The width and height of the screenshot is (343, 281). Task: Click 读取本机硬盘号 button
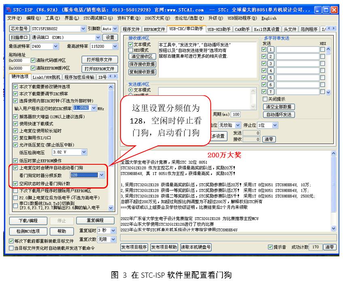point(196,247)
